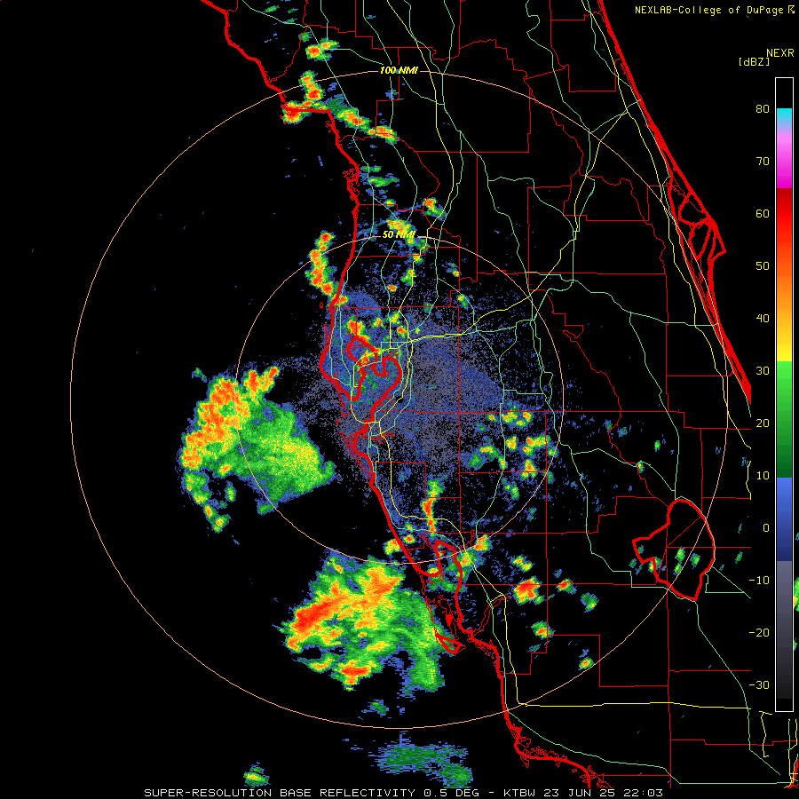
Task: Click the -10 value on the dBZ scale
Action: (x=759, y=581)
